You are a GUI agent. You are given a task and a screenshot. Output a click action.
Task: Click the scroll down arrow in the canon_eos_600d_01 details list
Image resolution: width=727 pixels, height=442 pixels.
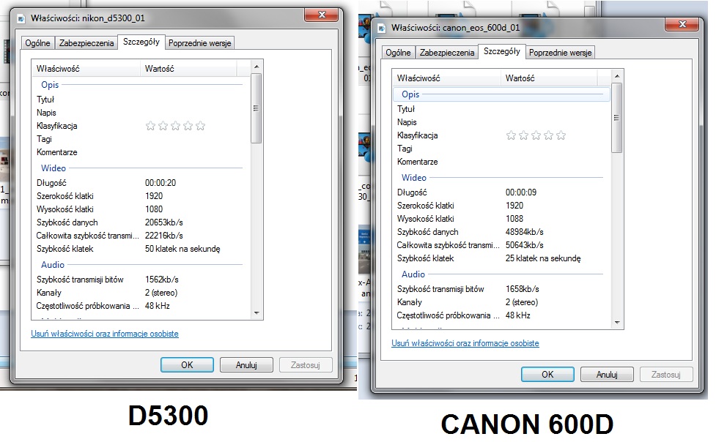pyautogui.click(x=617, y=323)
